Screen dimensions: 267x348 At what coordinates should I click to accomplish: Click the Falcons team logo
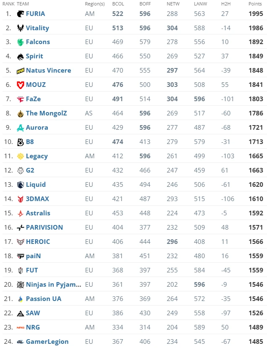coord(21,42)
